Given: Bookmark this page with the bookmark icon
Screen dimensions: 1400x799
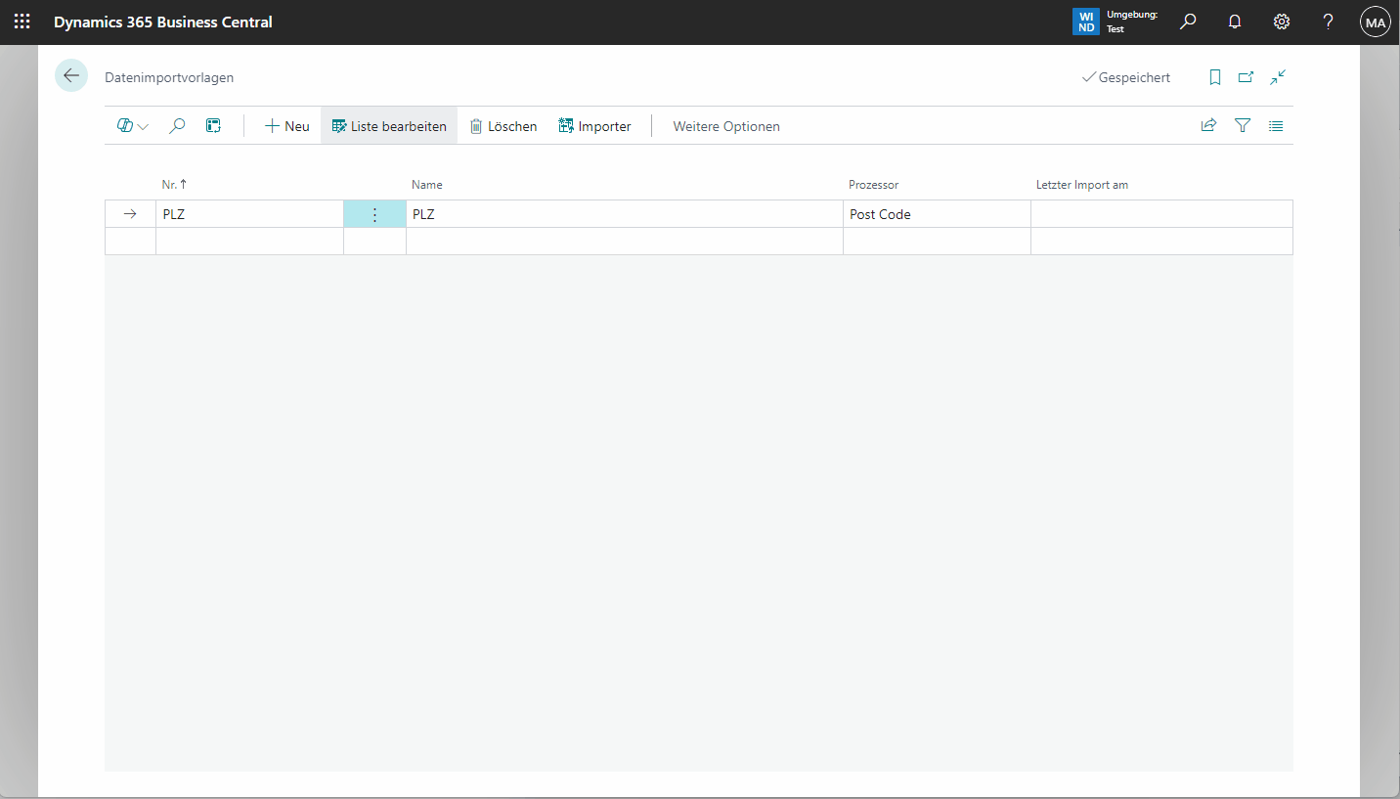Looking at the screenshot, I should click(x=1215, y=77).
